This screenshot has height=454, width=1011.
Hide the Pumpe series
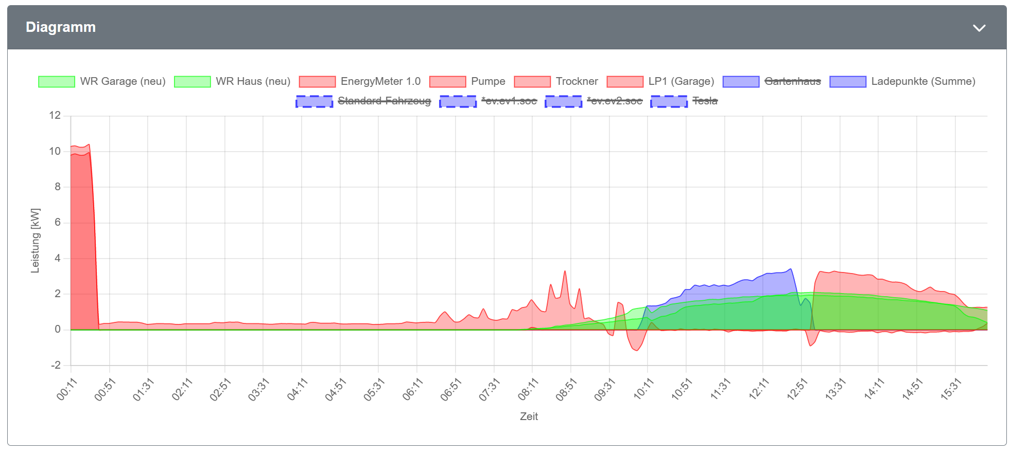(x=487, y=82)
